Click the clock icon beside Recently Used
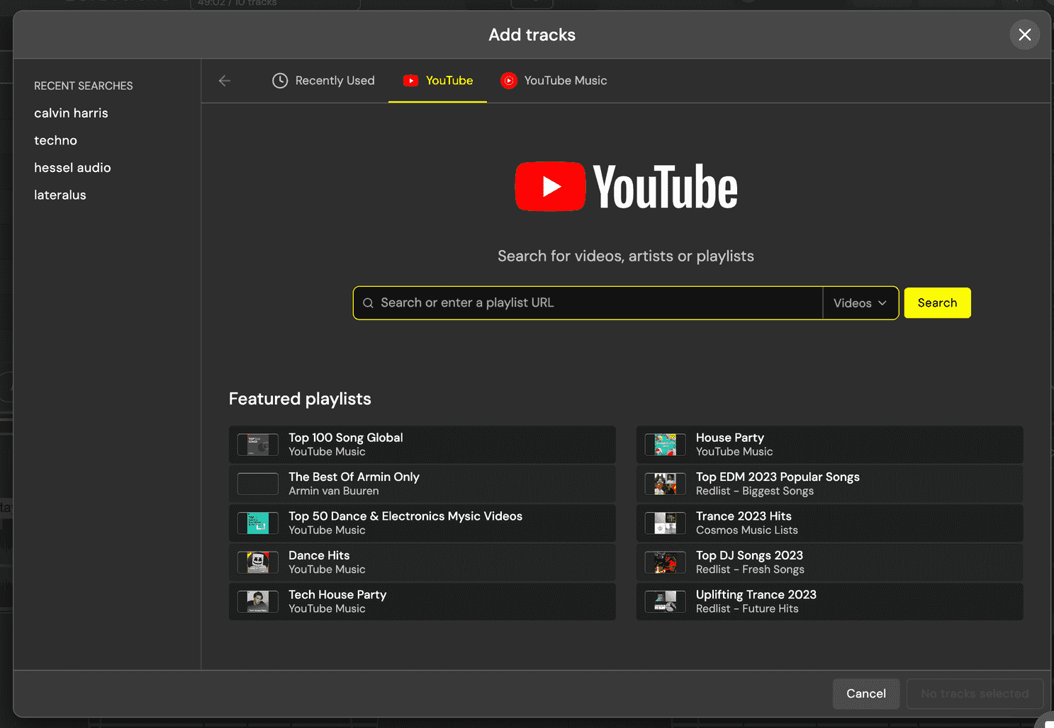This screenshot has height=728, width=1054. pyautogui.click(x=280, y=81)
